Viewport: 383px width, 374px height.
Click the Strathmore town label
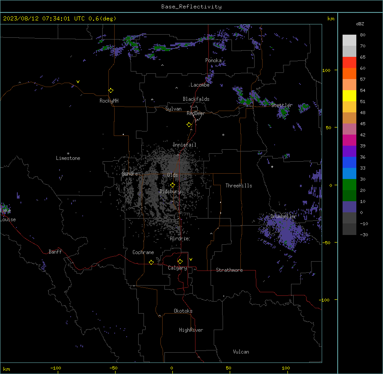click(229, 270)
